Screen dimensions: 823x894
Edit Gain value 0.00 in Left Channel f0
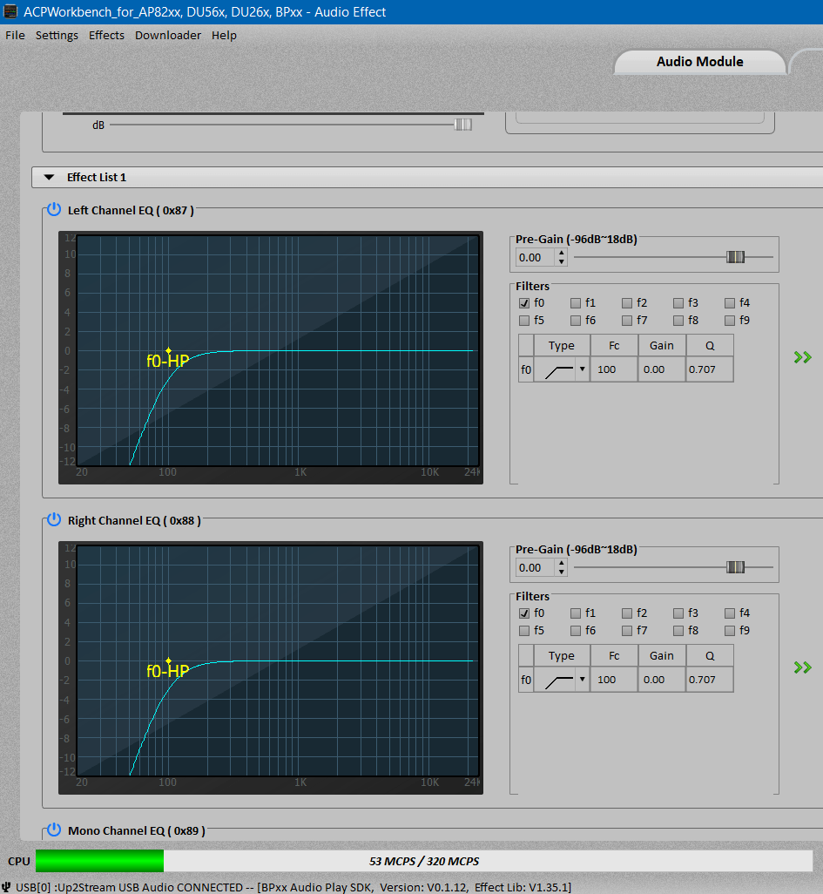point(662,369)
